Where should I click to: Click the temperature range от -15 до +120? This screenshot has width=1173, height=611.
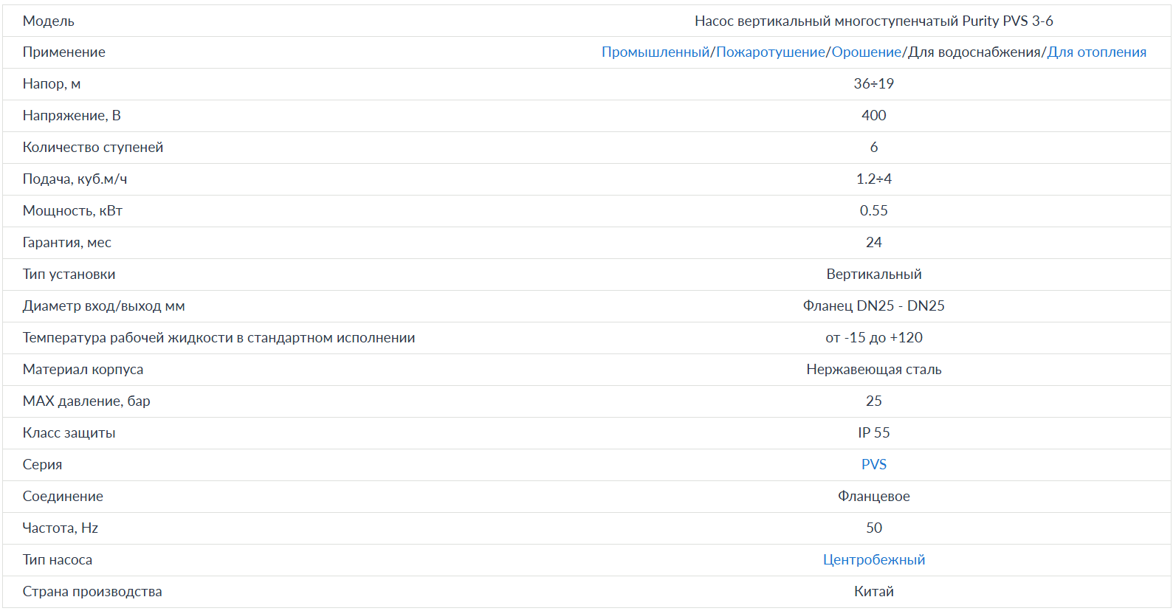pyautogui.click(x=873, y=338)
